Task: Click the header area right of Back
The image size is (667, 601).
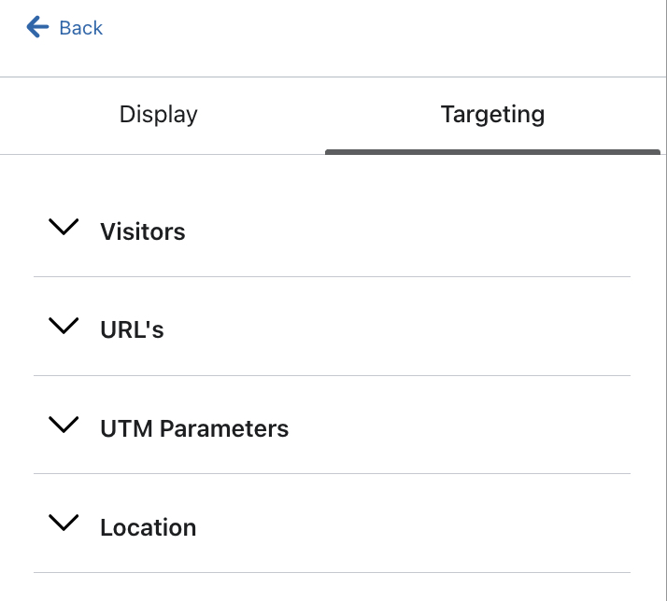Action: click(x=374, y=28)
